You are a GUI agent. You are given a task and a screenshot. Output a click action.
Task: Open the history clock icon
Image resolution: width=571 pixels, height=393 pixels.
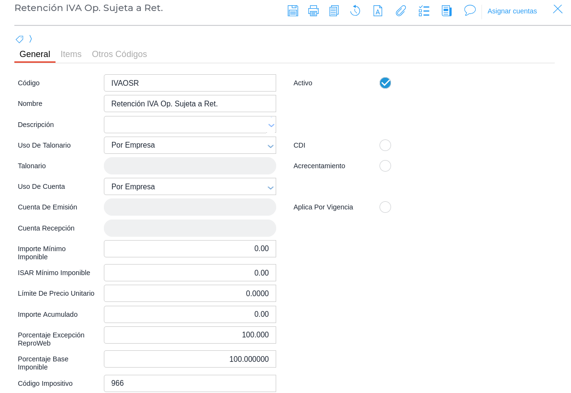pyautogui.click(x=355, y=11)
